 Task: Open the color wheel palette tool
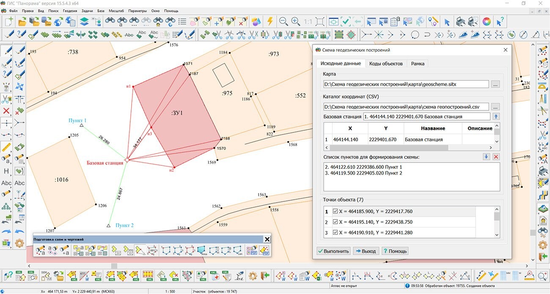pos(487,21)
